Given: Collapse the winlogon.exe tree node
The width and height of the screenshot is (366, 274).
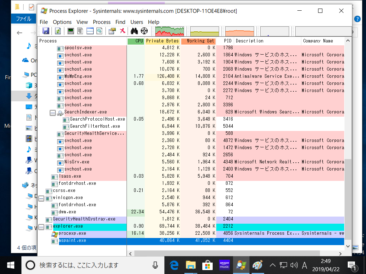Looking at the screenshot, I should coord(41,198).
